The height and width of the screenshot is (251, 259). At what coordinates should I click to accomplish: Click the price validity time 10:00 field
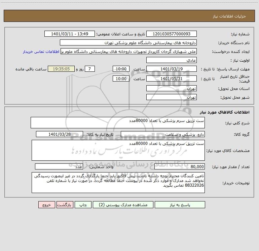point(121,79)
